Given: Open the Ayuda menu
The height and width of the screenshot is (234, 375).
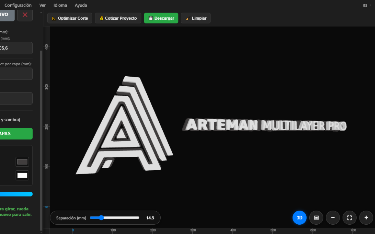Looking at the screenshot, I should coord(81,5).
